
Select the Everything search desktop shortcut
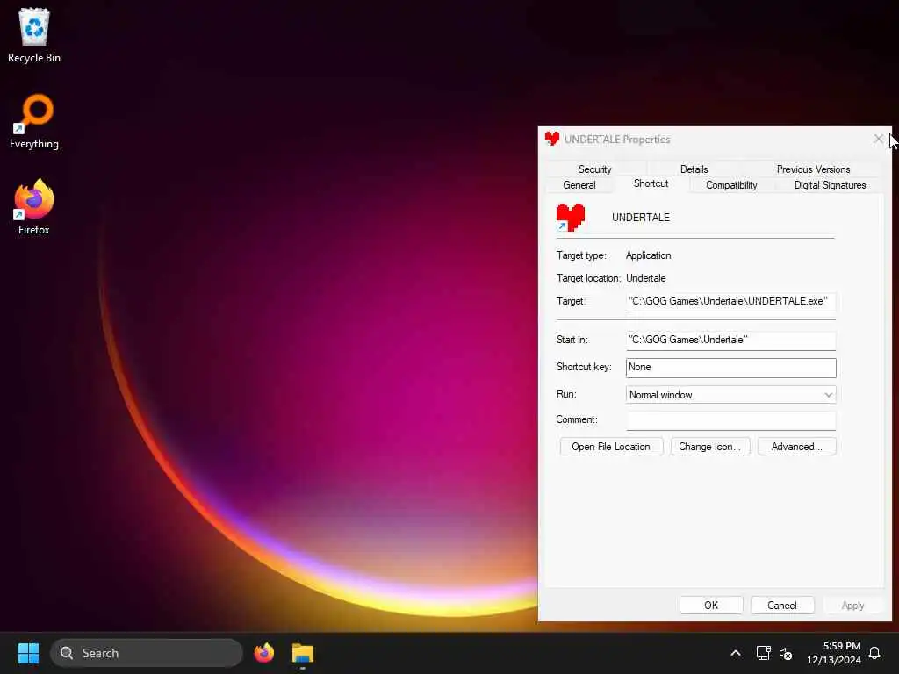pos(34,121)
